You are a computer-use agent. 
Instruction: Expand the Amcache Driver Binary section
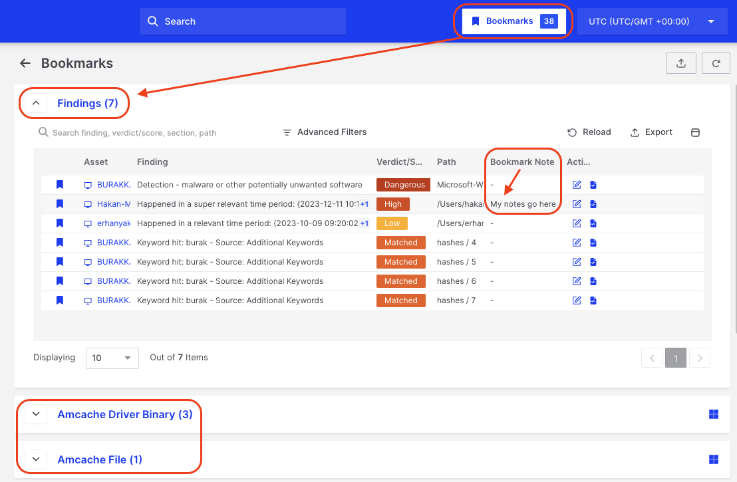[37, 414]
